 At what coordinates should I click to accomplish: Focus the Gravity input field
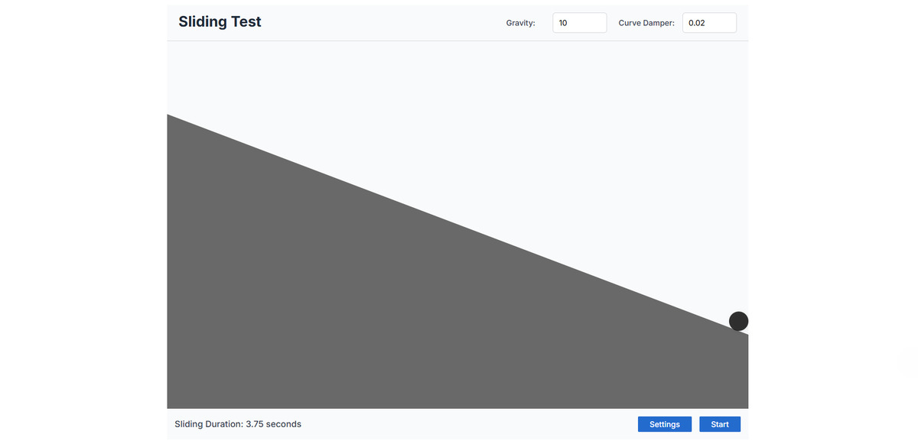tap(579, 23)
